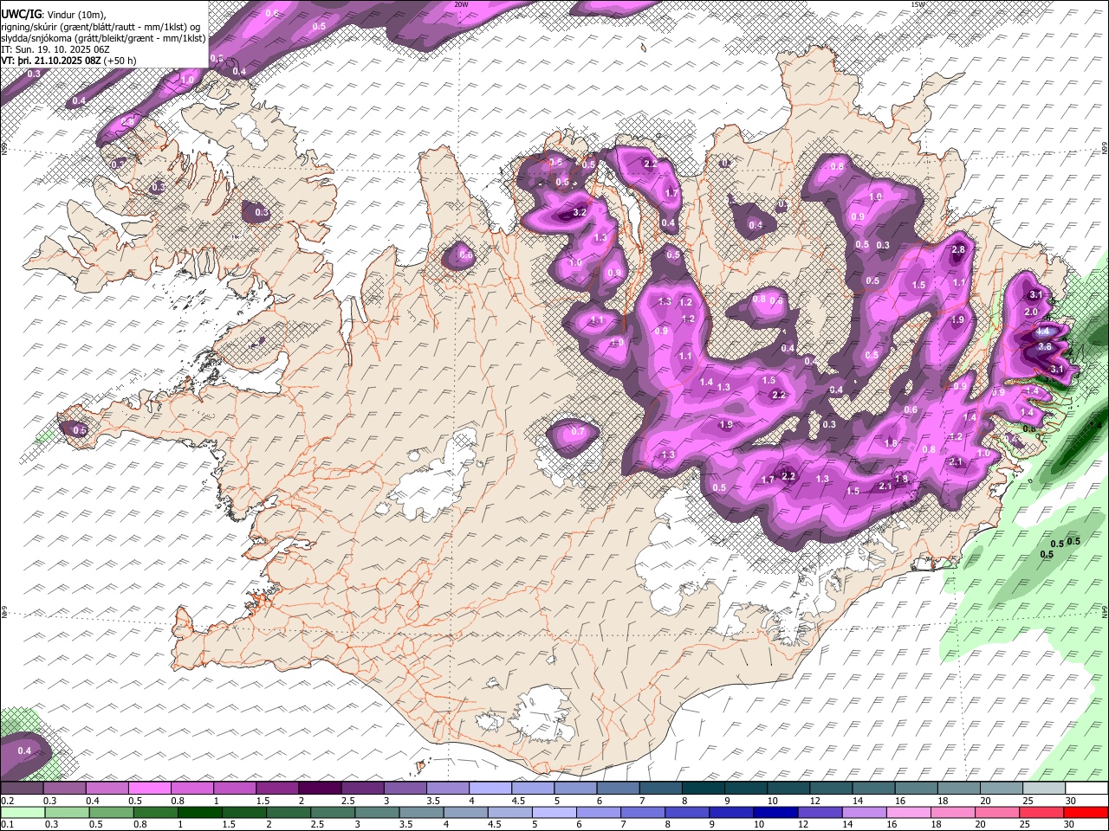This screenshot has height=831, width=1109.
Task: Click the 'rigning/skúrir' legend description line
Action: coord(101,27)
